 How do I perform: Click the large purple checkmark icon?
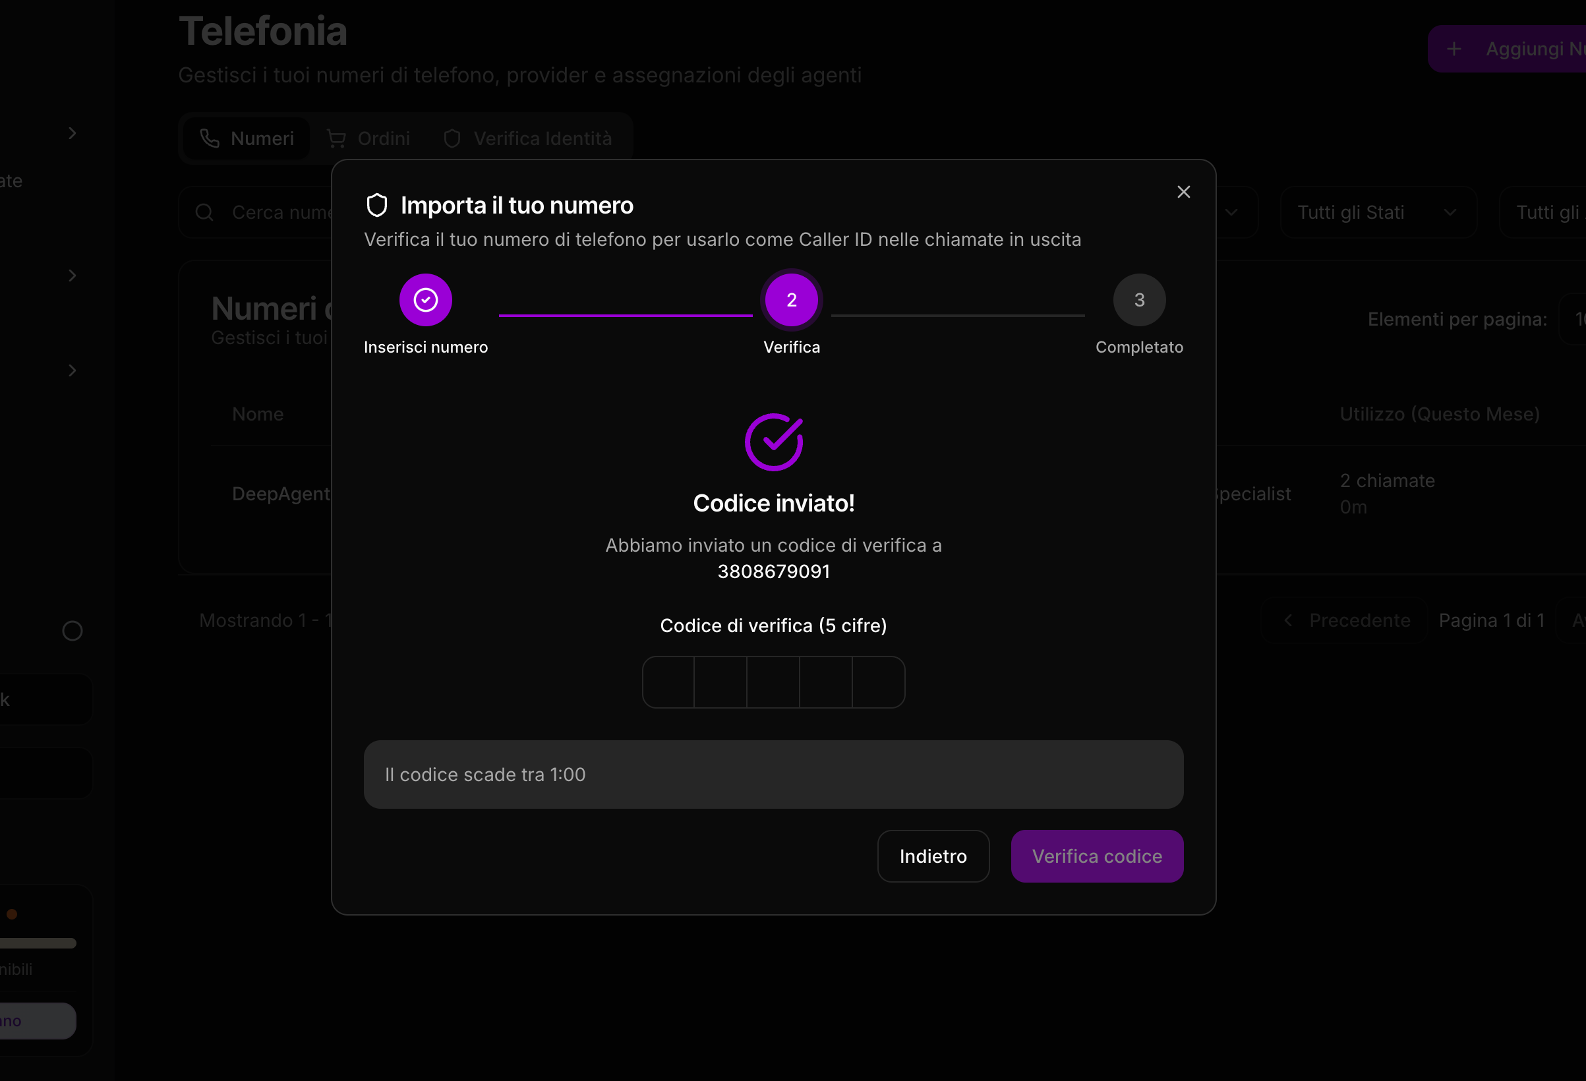(x=773, y=442)
